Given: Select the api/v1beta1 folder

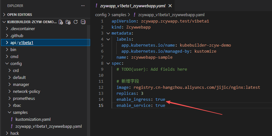Looking at the screenshot, I should [x=22, y=42].
